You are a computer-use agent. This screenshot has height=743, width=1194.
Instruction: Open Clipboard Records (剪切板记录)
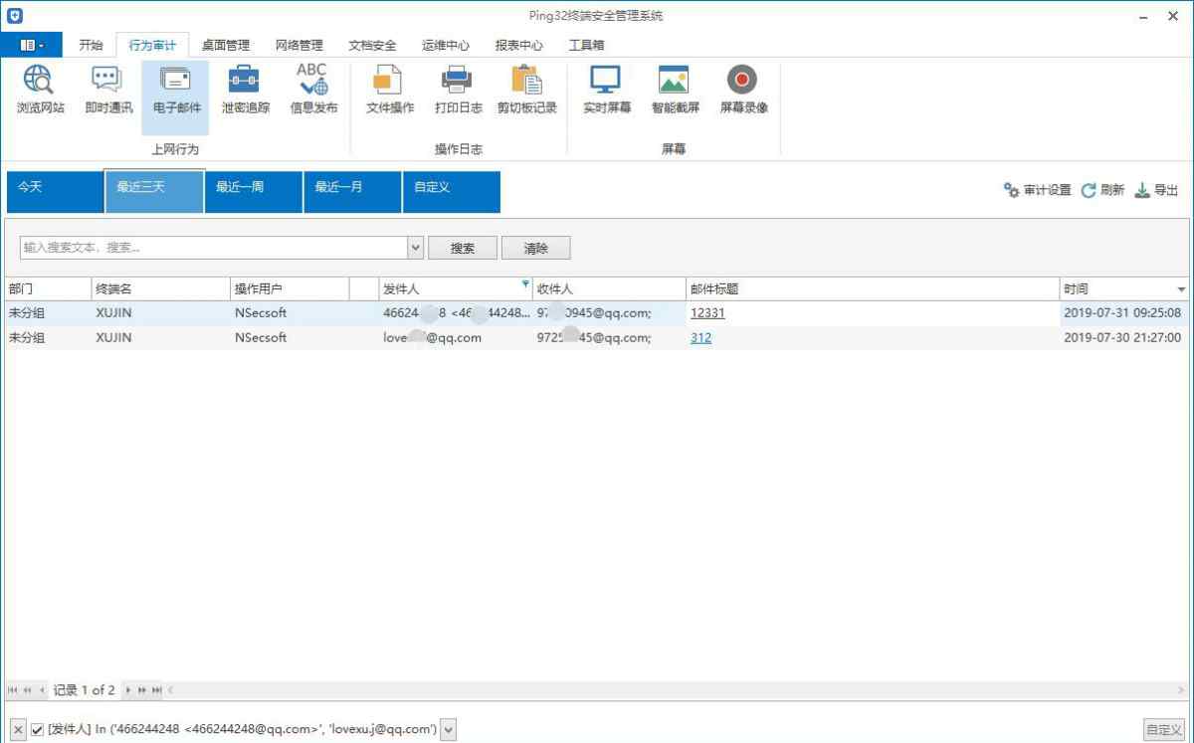tap(526, 91)
